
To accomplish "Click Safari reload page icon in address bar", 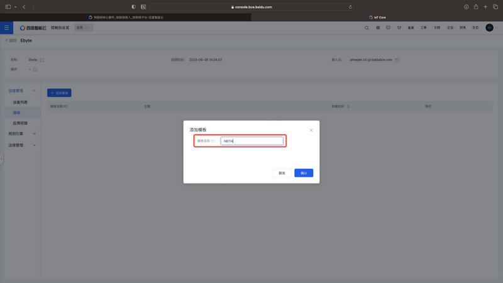I will [x=350, y=6].
